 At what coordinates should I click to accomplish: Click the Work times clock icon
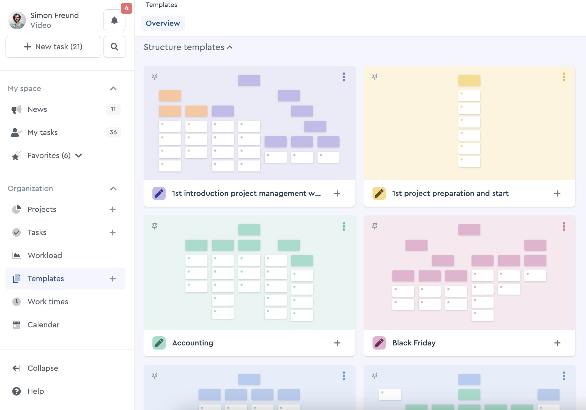pyautogui.click(x=17, y=302)
